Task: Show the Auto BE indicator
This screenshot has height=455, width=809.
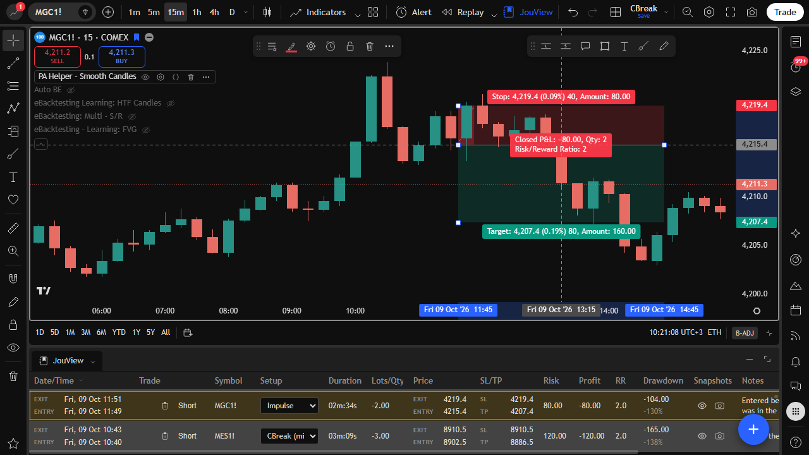Action: point(71,90)
